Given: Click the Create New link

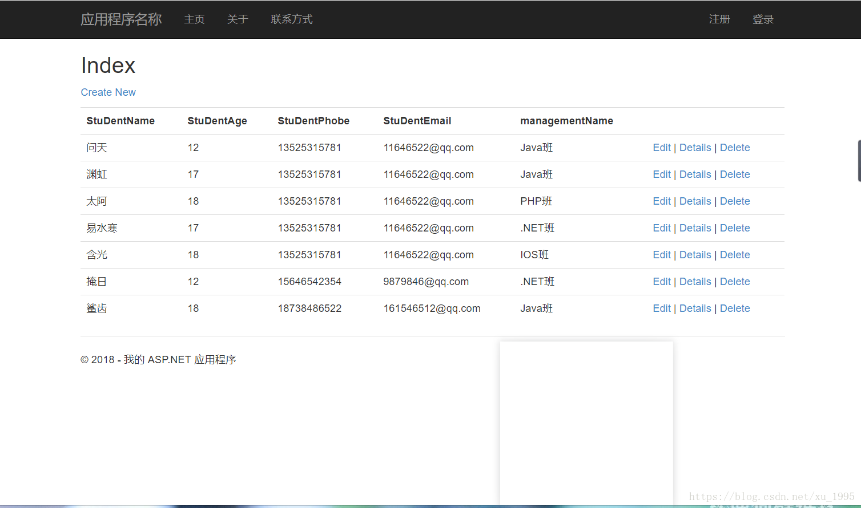Looking at the screenshot, I should coord(108,92).
